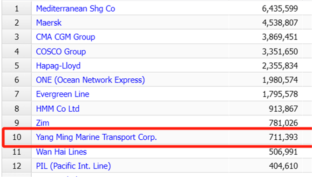Open the COSCO Group link
Viewport: 312px width, 177px height.
click(x=61, y=52)
